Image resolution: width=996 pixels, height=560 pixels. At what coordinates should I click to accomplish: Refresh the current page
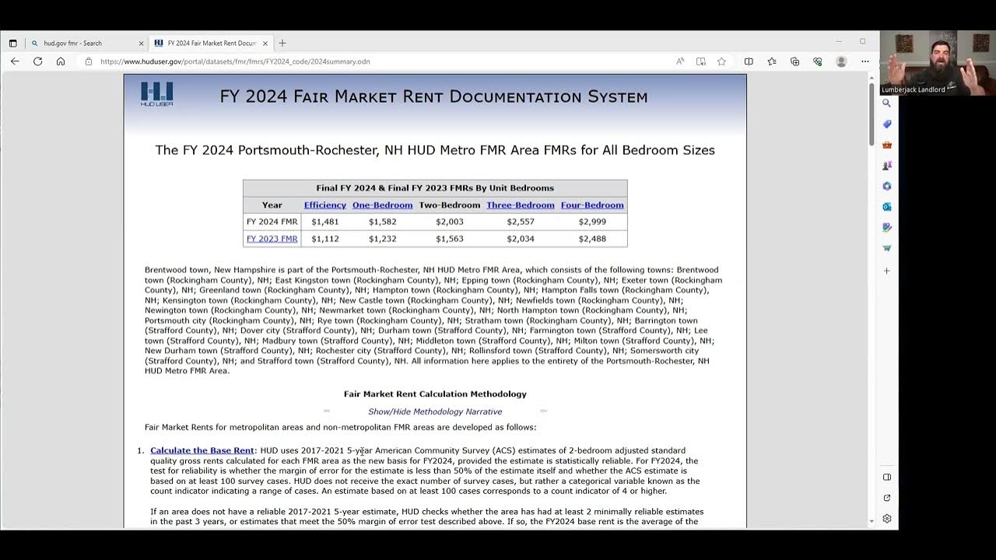pos(37,61)
